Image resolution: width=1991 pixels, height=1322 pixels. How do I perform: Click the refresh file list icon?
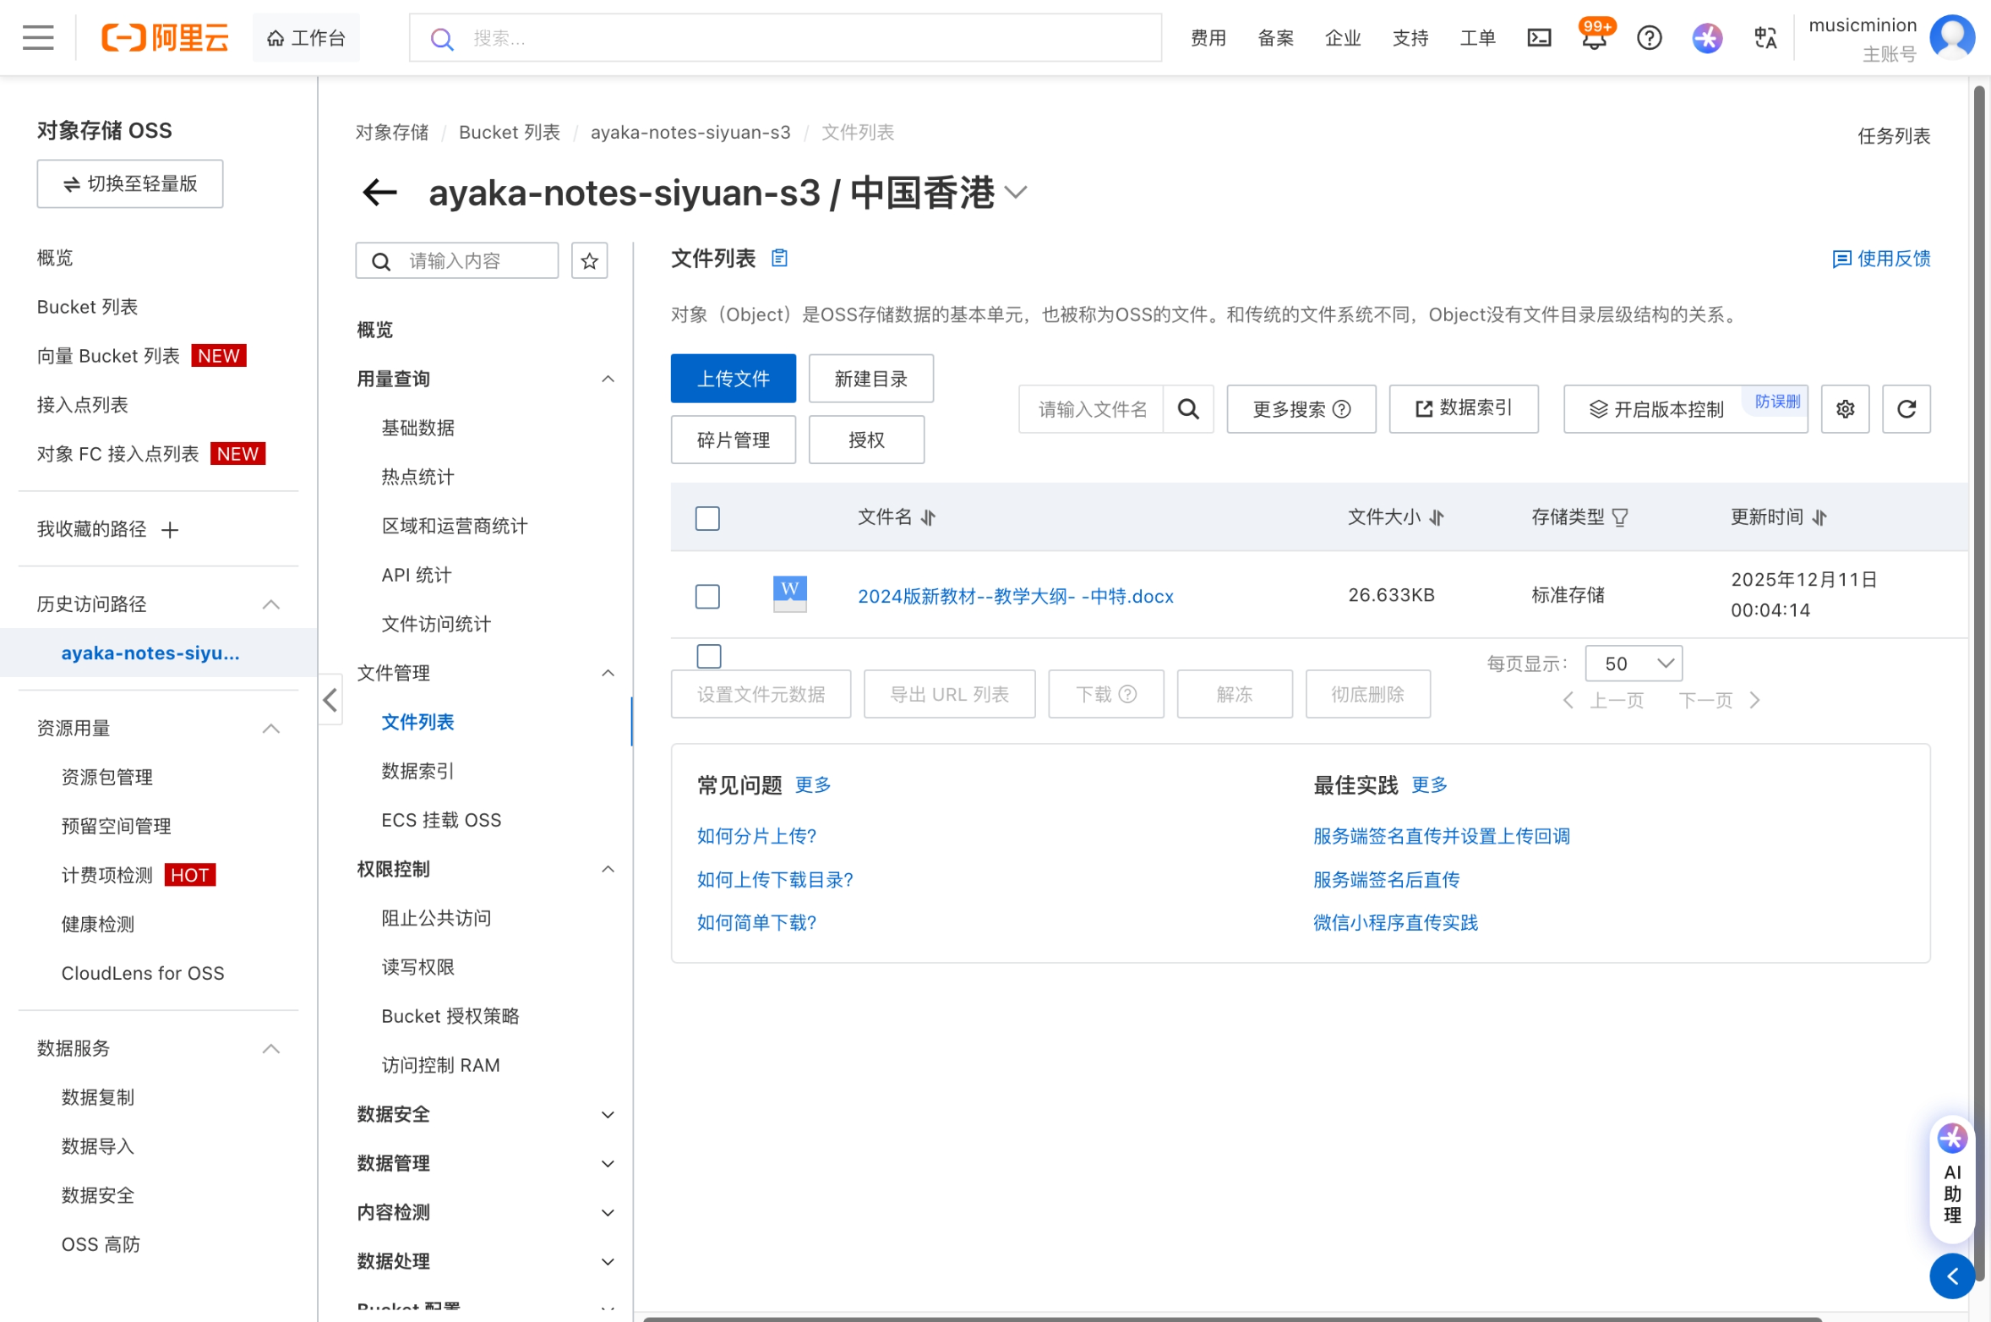pos(1906,409)
